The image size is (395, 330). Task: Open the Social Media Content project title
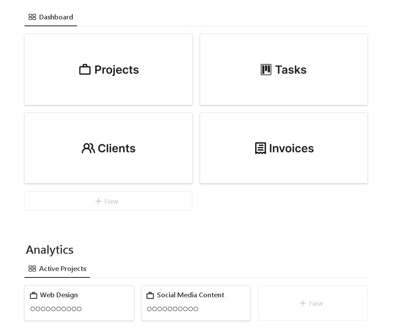tap(191, 295)
